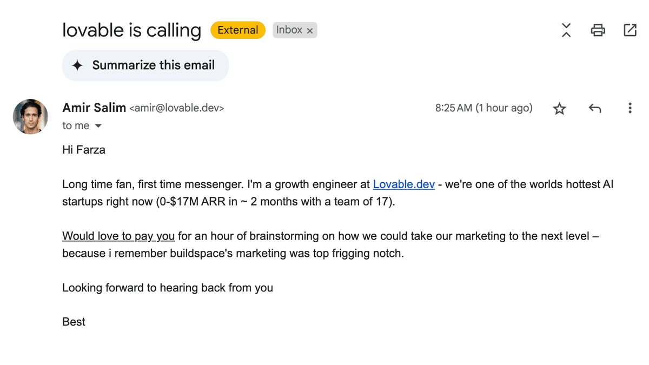Collapse the expanded email thread

click(x=566, y=30)
